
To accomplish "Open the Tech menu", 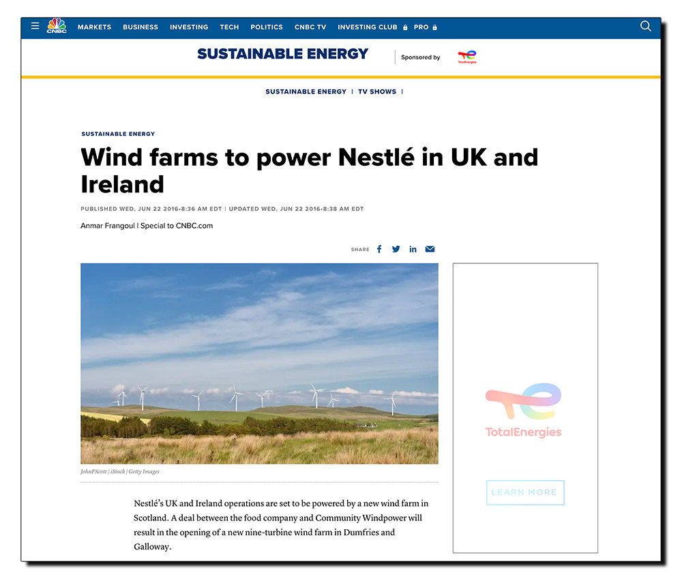I will click(x=229, y=27).
